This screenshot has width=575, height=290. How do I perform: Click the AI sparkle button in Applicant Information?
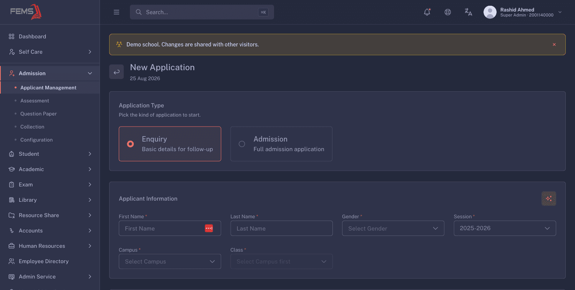coord(549,199)
